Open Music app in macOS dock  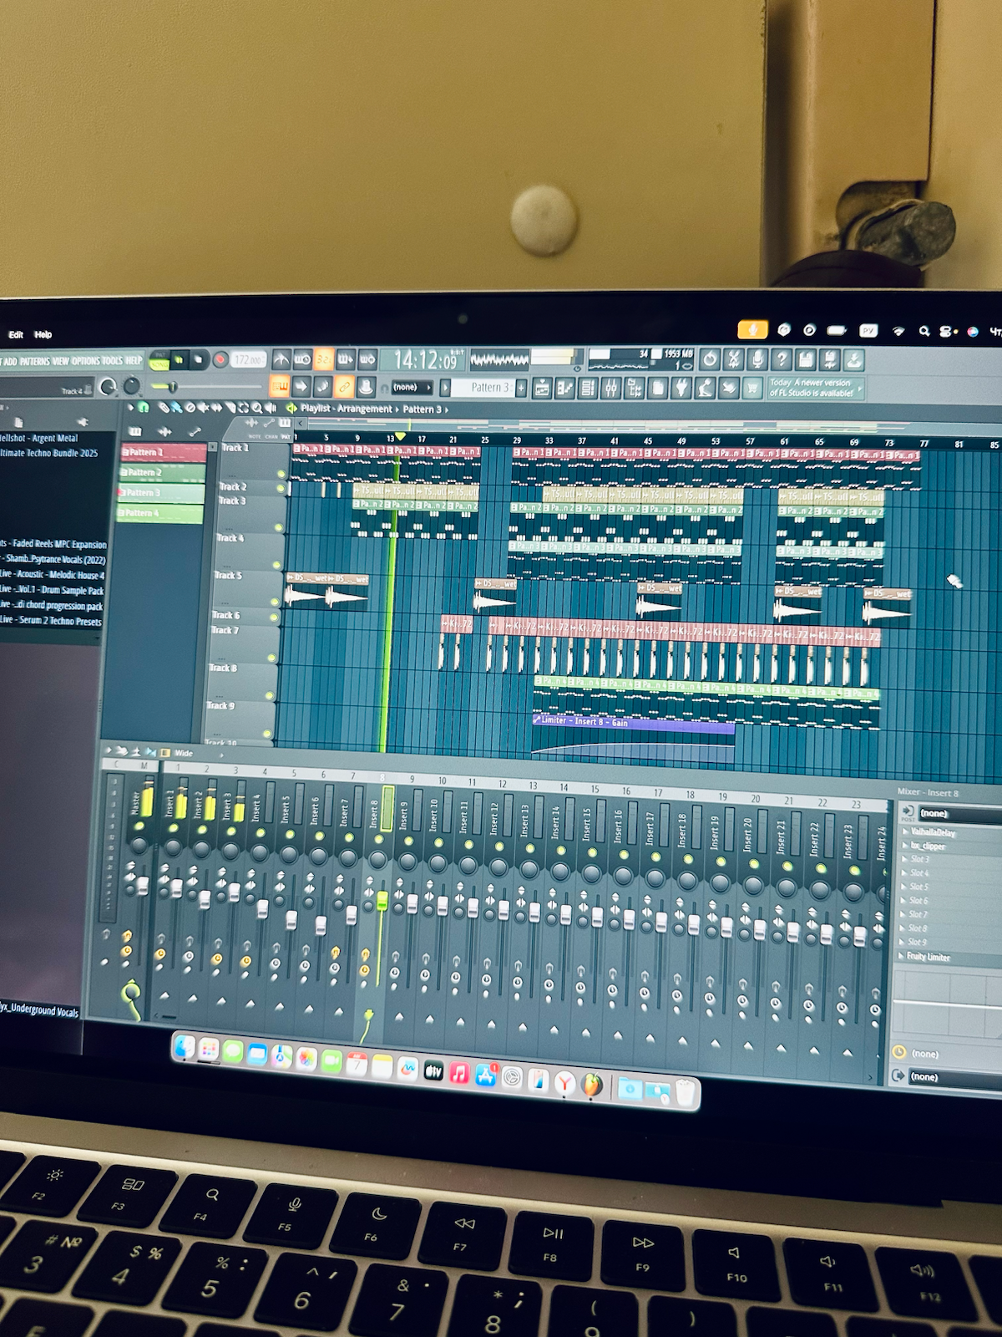click(x=458, y=1072)
